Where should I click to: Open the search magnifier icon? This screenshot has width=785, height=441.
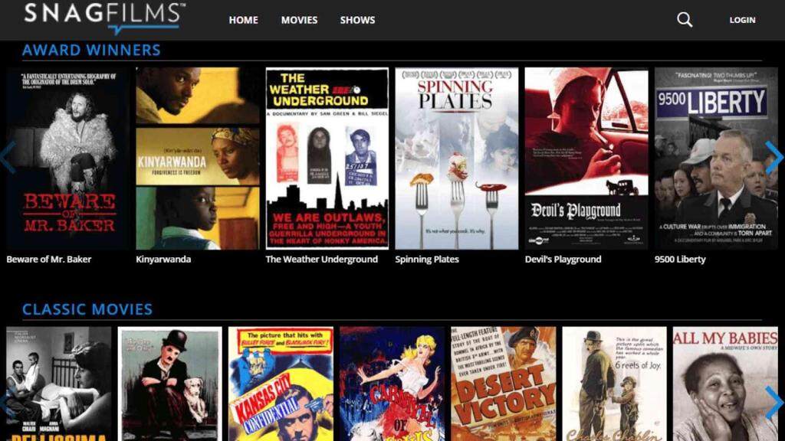(685, 20)
